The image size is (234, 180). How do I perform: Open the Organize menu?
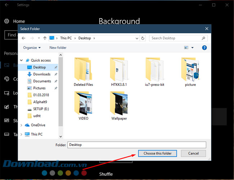32,48
